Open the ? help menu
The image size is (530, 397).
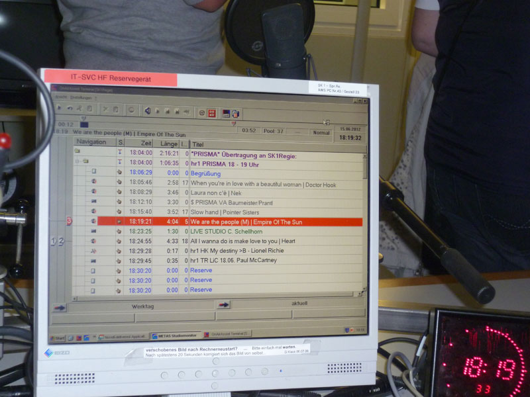[96, 98]
